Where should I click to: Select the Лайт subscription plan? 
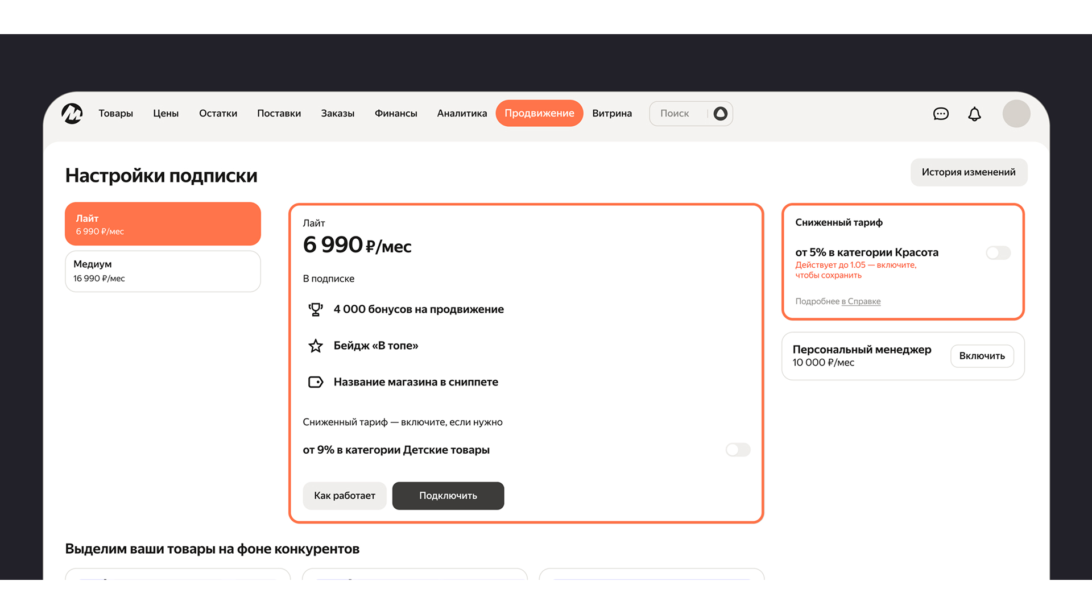coord(163,224)
